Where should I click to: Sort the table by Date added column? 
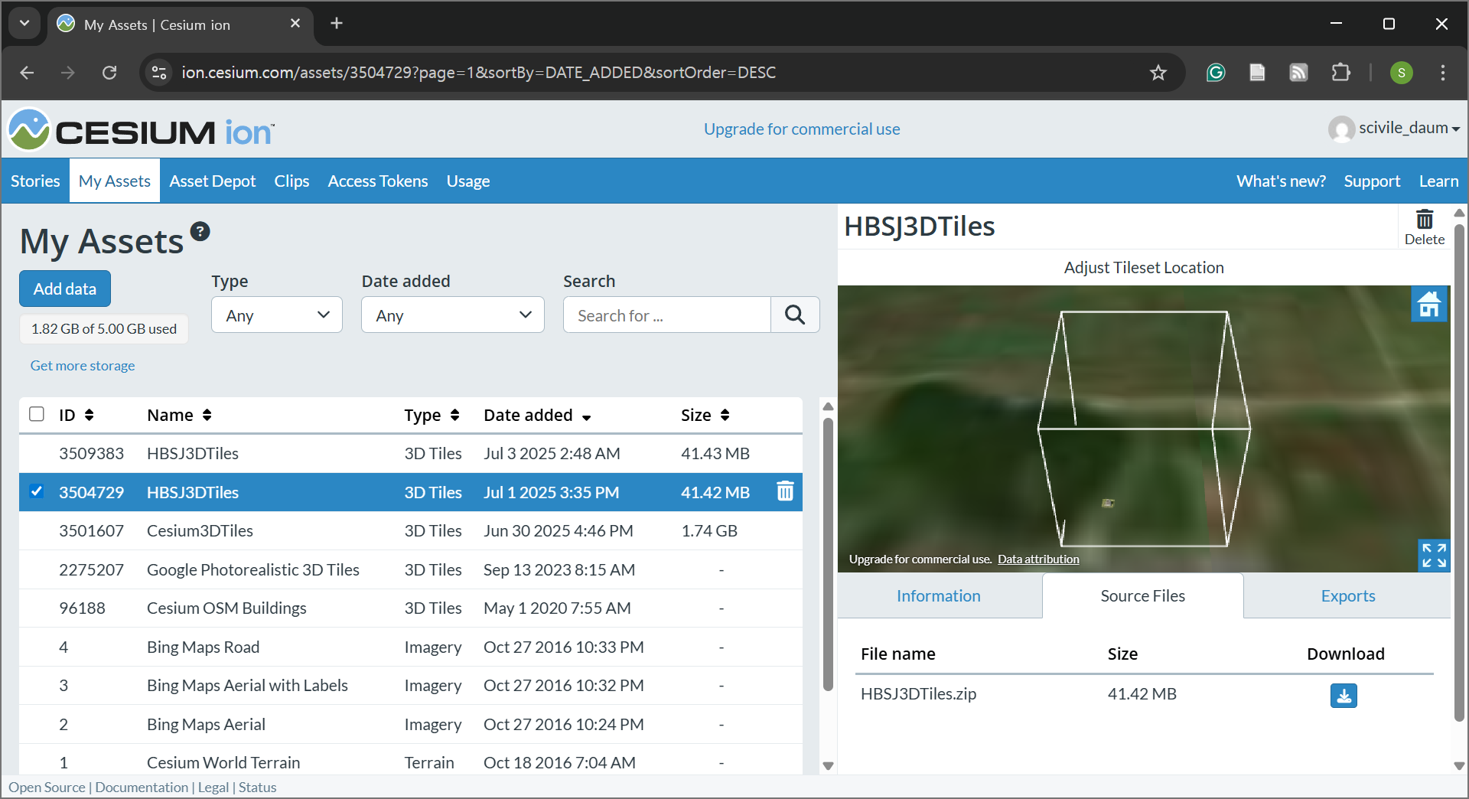[x=537, y=415]
